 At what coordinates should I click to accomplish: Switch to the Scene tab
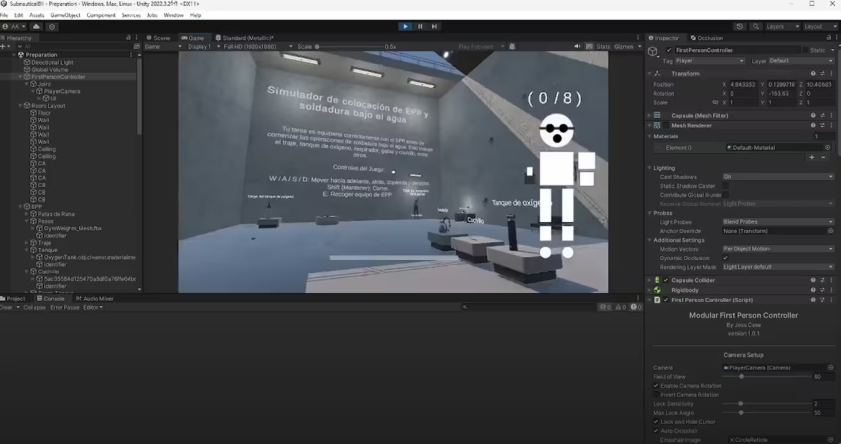158,37
